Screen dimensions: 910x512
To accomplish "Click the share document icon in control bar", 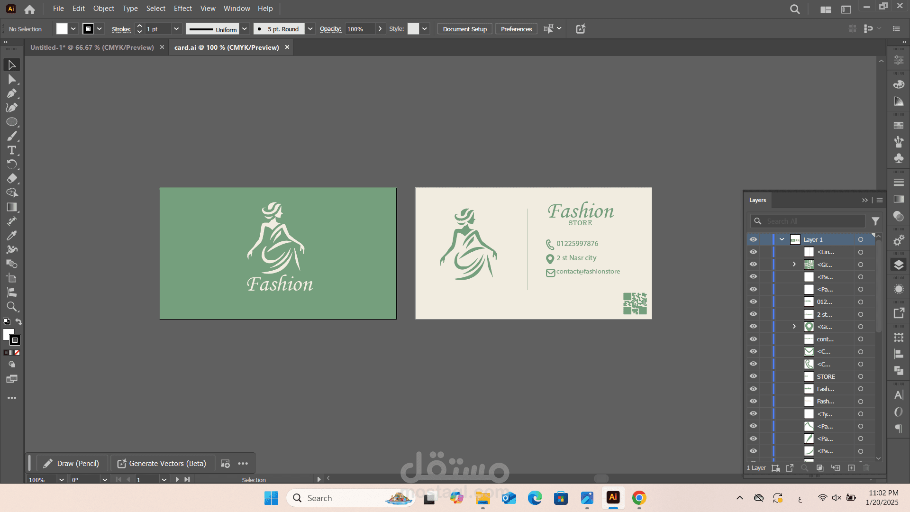I will pos(581,29).
